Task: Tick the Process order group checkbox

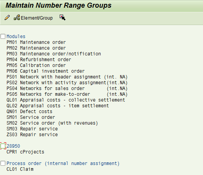Action: click(3, 163)
